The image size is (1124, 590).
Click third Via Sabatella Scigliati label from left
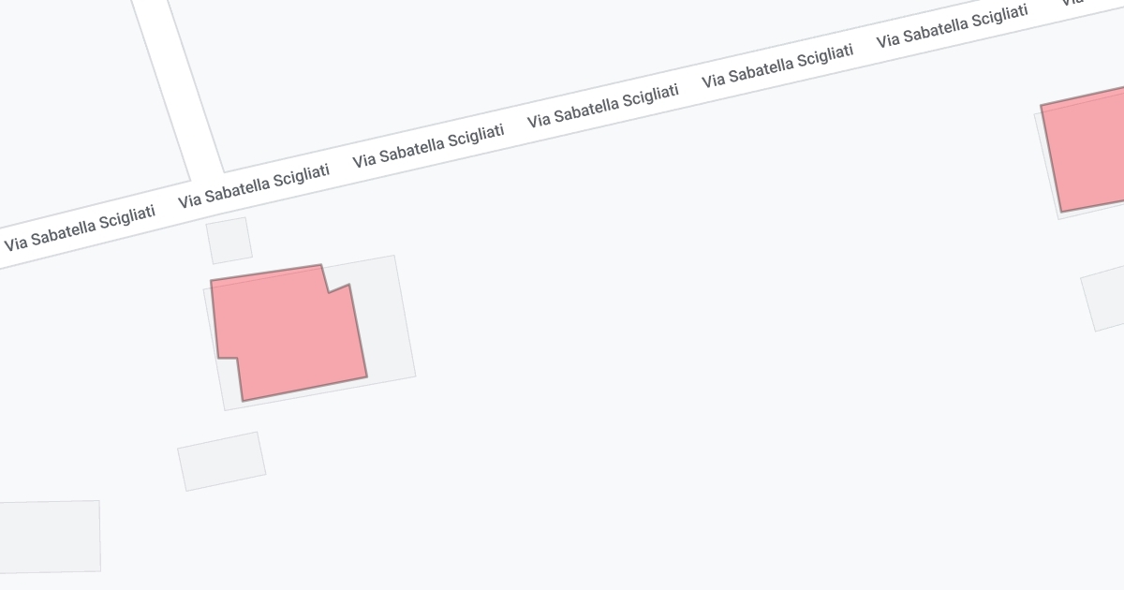point(428,145)
